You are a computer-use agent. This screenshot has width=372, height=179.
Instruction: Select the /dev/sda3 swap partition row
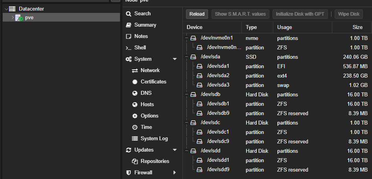277,85
